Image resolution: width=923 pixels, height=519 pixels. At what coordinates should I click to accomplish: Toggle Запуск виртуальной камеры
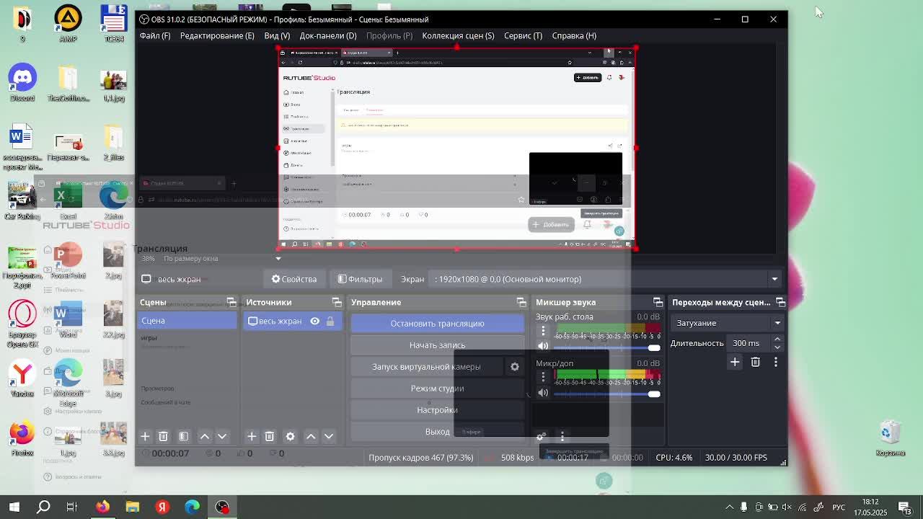(426, 367)
